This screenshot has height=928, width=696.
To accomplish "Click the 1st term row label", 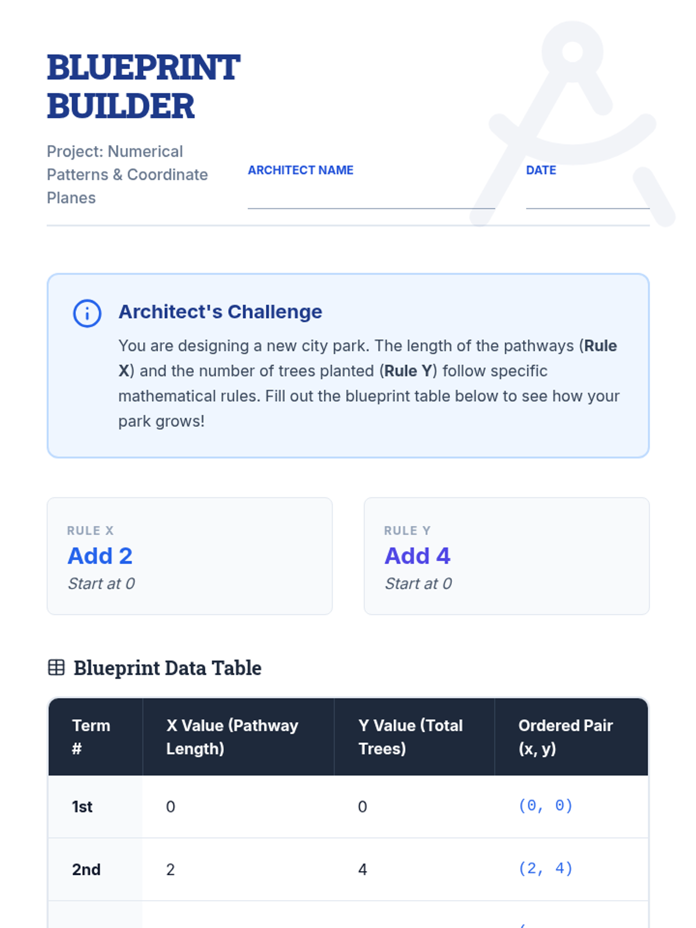I will pyautogui.click(x=82, y=807).
